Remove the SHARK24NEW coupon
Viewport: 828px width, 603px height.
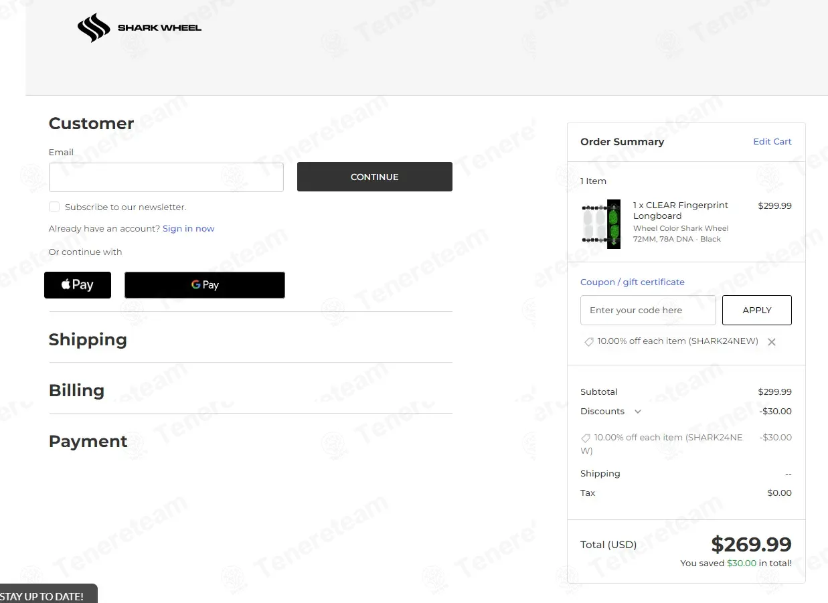coord(772,342)
